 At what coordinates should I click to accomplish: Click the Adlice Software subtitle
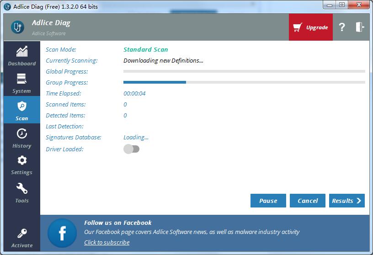pyautogui.click(x=49, y=33)
